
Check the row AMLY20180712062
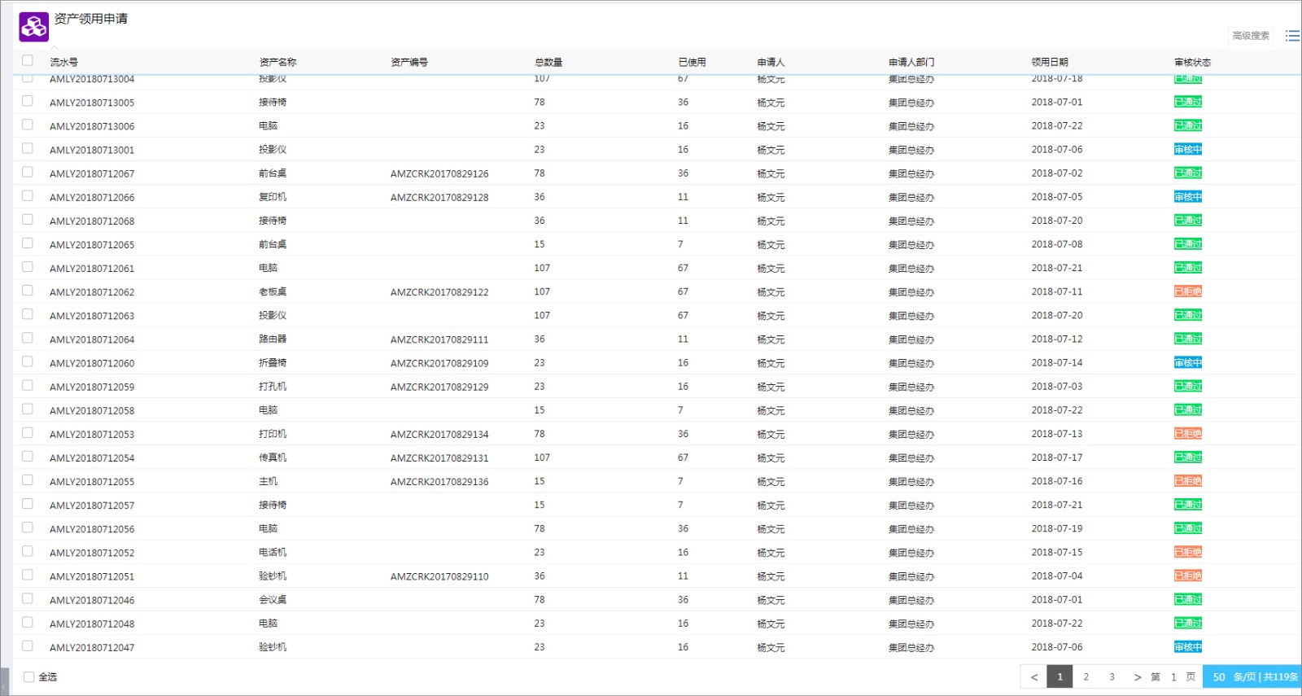(x=28, y=291)
